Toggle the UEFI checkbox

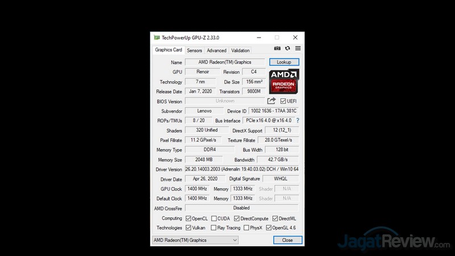pos(283,101)
